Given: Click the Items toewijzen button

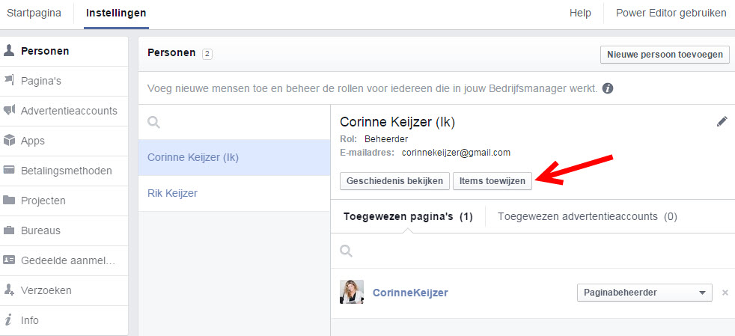Looking at the screenshot, I should (x=492, y=181).
